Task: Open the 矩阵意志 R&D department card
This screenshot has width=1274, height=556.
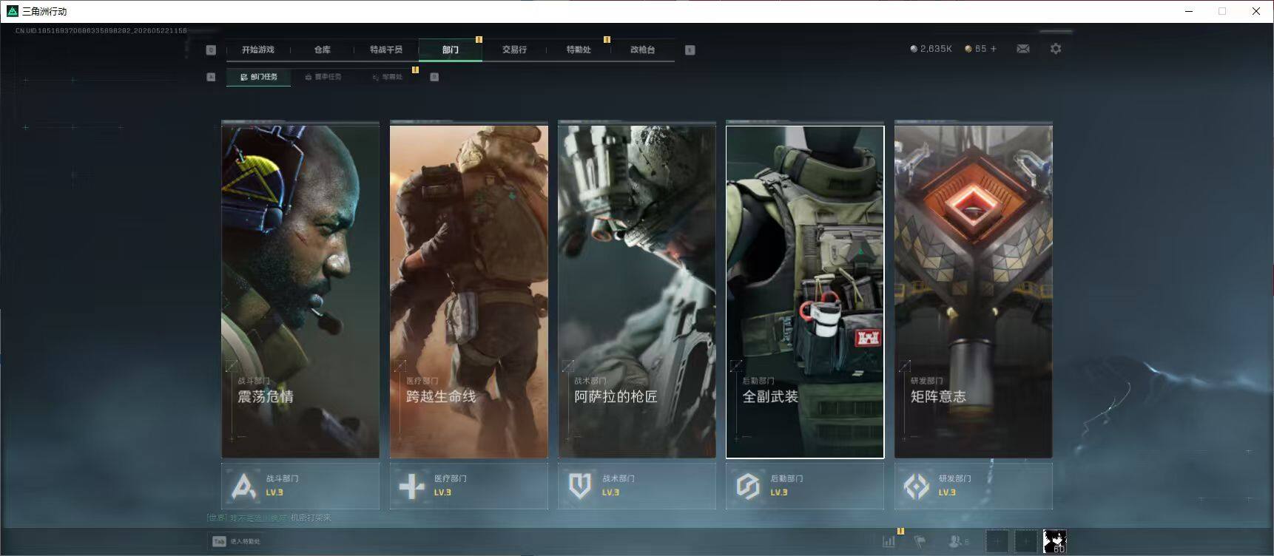Action: pos(974,291)
